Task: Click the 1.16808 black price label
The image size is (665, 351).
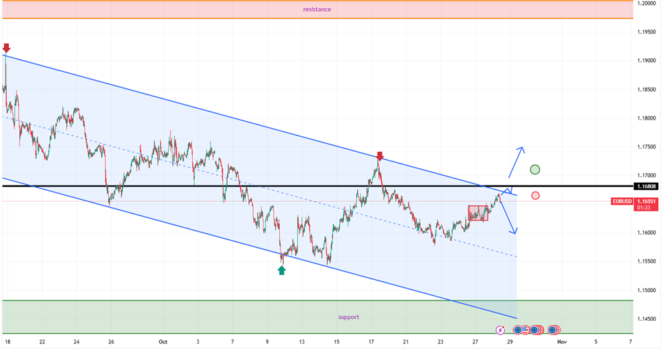Action: [647, 186]
